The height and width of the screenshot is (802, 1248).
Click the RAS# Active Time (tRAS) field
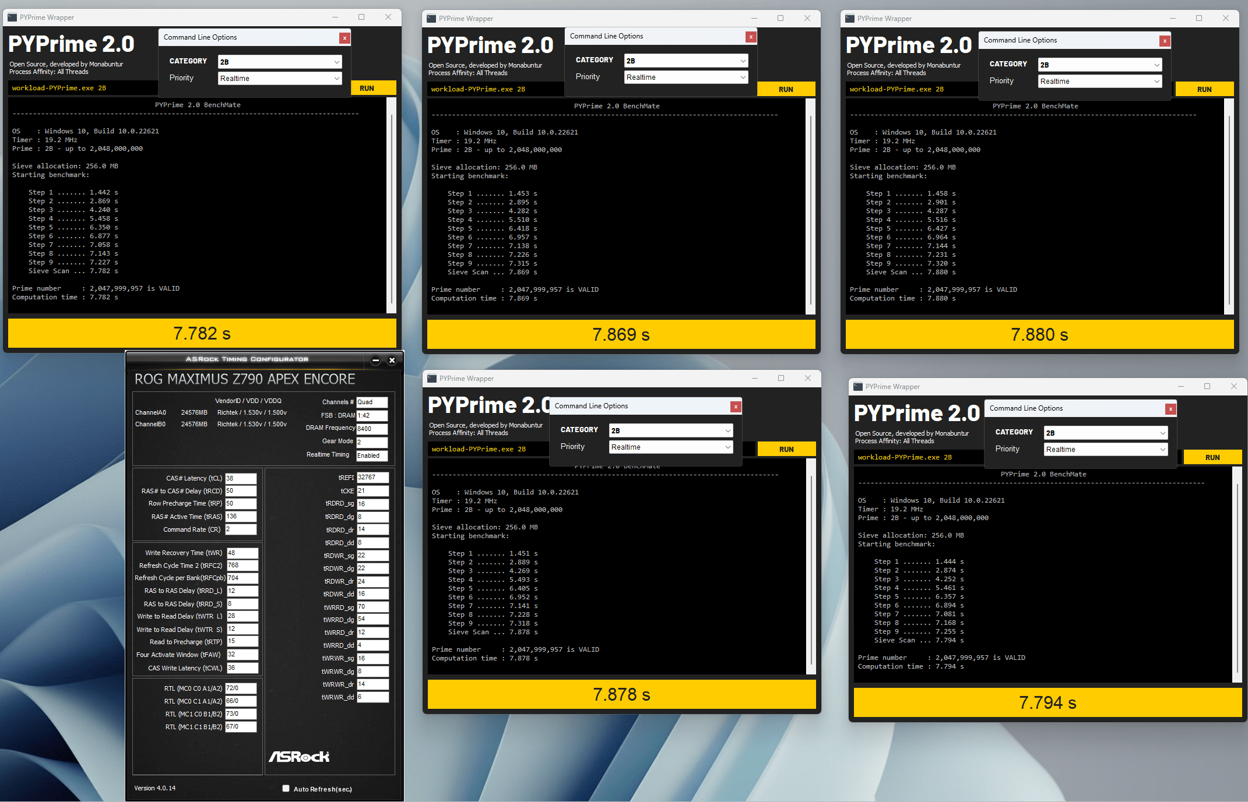point(241,517)
